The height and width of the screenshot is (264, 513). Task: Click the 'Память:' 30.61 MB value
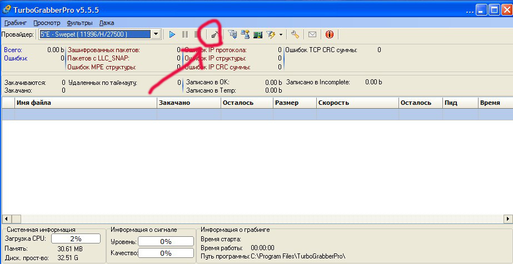70,249
